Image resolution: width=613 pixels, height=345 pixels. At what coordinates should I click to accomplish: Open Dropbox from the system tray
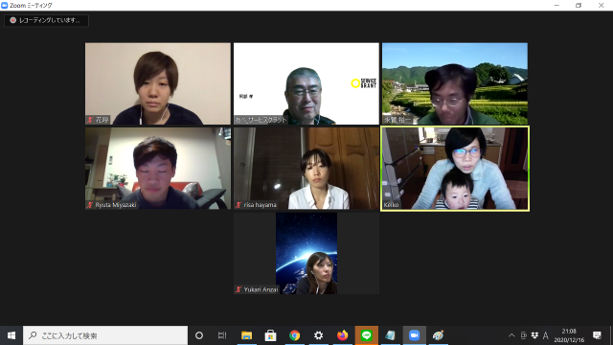534,335
